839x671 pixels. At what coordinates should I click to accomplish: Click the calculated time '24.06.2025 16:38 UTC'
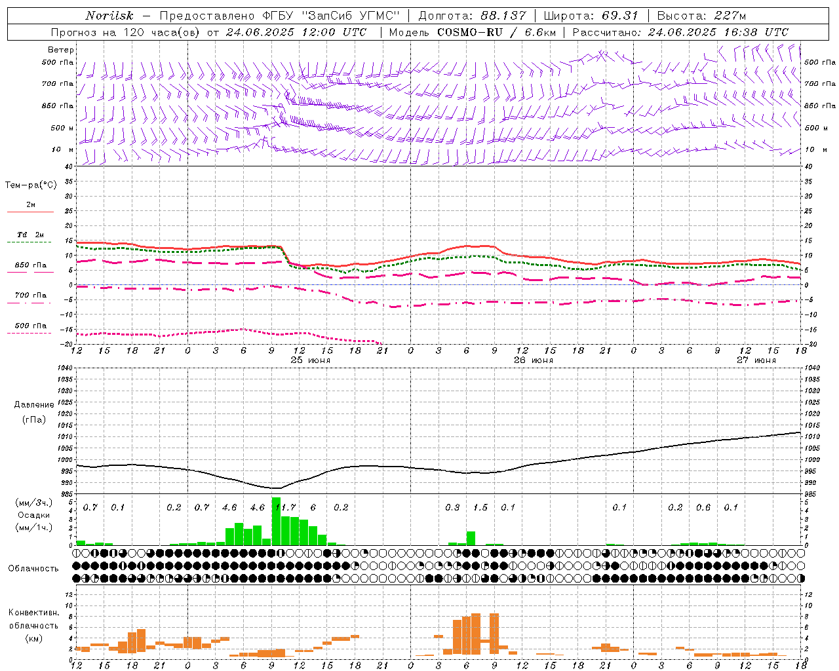(x=718, y=32)
